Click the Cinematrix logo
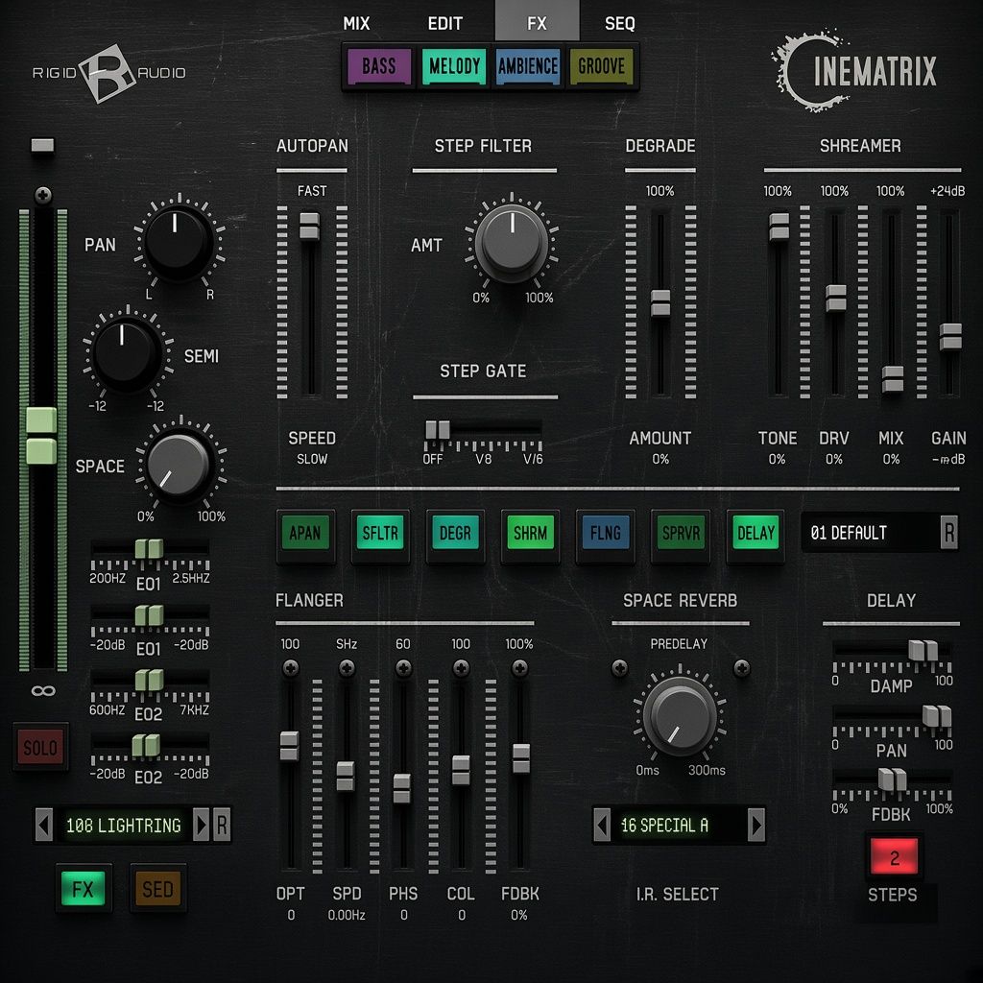 click(853, 70)
